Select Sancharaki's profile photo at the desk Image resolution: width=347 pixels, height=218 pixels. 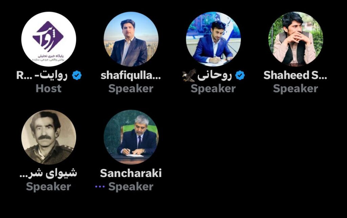(131, 137)
